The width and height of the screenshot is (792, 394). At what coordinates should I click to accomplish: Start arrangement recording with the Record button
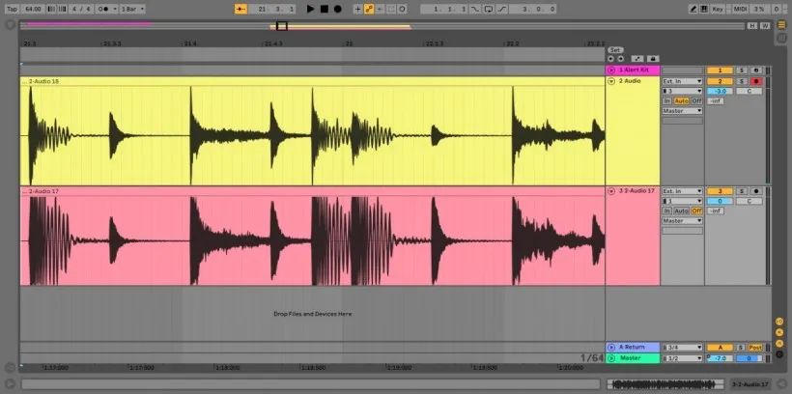click(x=337, y=9)
